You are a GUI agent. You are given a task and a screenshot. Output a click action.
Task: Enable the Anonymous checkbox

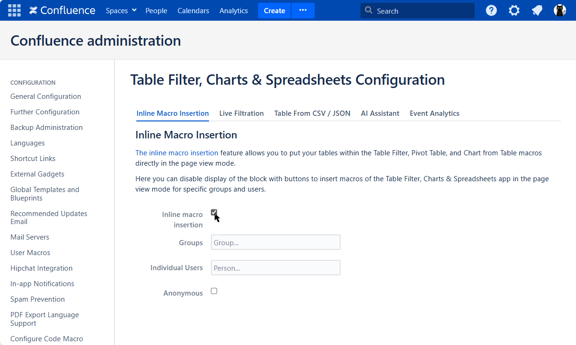tap(214, 291)
